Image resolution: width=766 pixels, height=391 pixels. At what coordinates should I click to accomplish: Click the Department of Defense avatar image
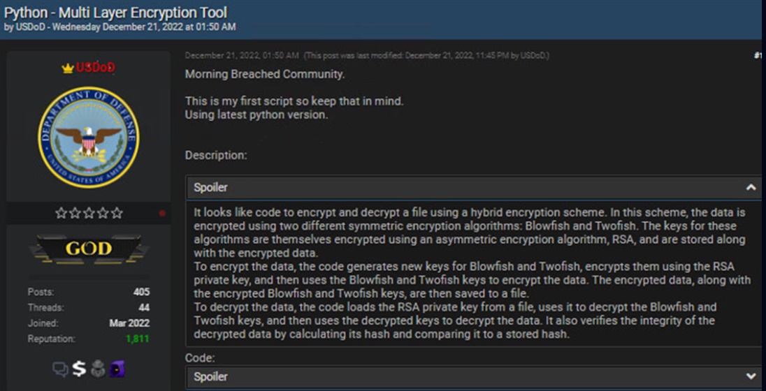88,137
